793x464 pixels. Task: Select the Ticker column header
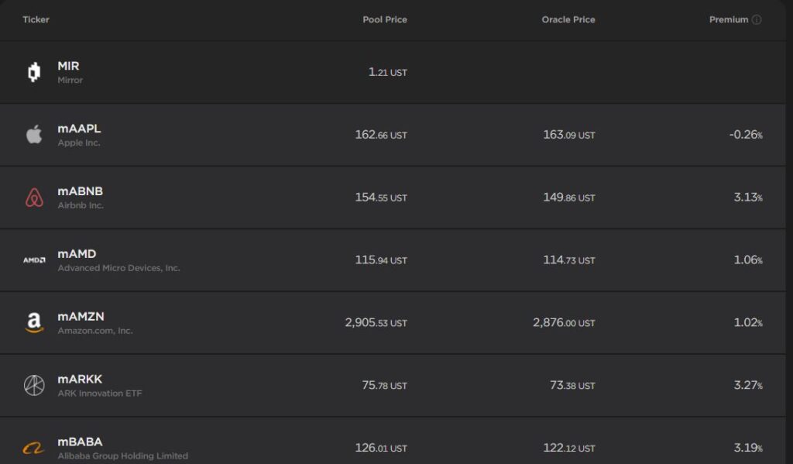point(36,19)
